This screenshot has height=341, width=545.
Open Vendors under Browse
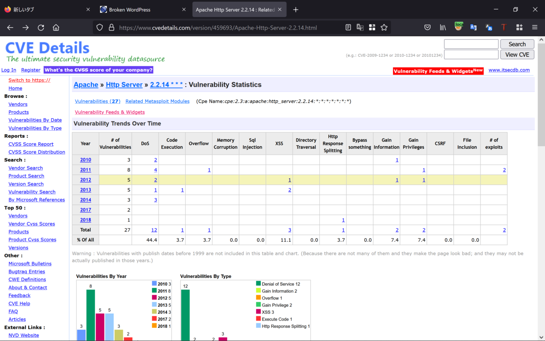pyautogui.click(x=18, y=104)
